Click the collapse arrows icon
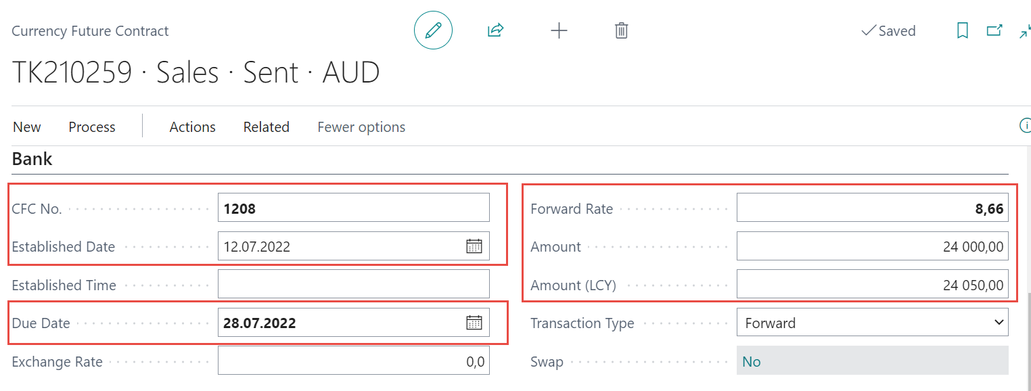 click(1024, 31)
